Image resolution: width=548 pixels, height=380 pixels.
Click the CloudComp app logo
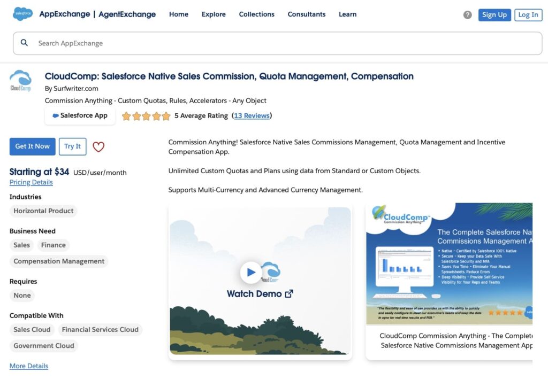tap(21, 81)
